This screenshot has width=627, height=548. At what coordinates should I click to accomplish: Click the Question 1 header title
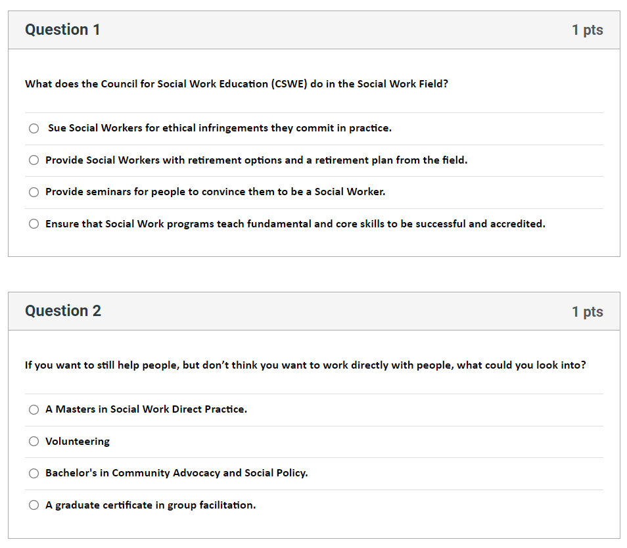62,30
